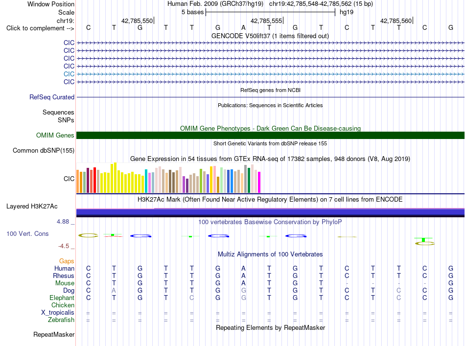Click the first olive C conservation logo

(88, 235)
